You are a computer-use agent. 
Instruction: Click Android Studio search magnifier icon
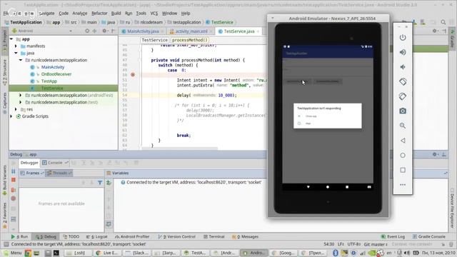[443, 22]
